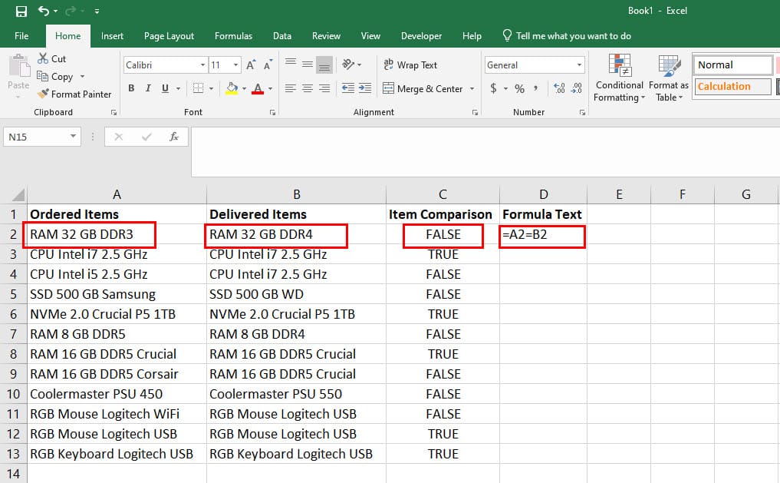Click the Orientation text angle icon
This screenshot has width=780, height=483.
(x=349, y=65)
